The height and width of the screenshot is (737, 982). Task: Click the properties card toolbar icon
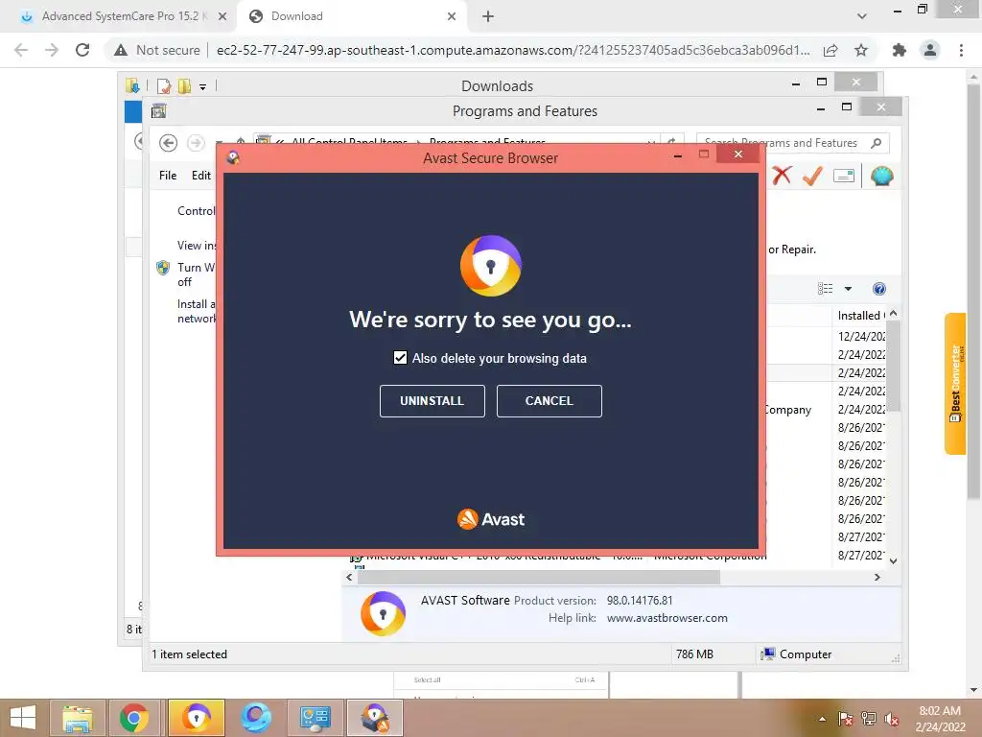tap(844, 177)
